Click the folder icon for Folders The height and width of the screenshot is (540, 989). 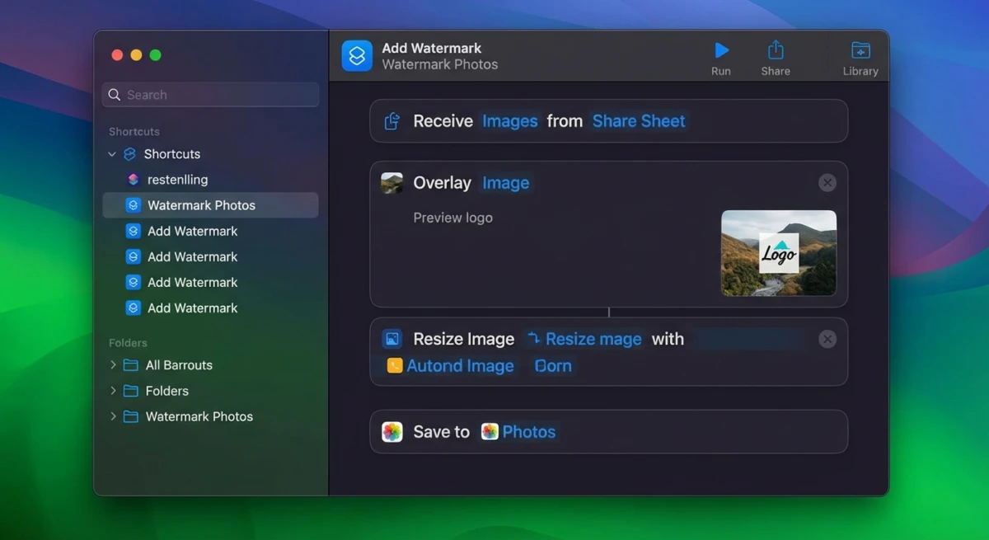coord(130,391)
